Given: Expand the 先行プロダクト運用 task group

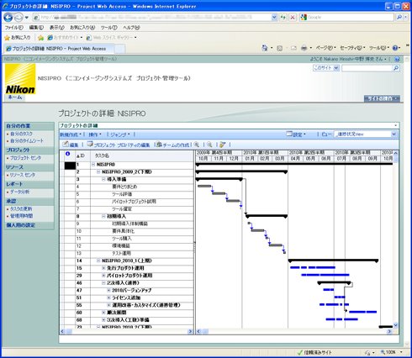Looking at the screenshot, I should click(x=103, y=268).
